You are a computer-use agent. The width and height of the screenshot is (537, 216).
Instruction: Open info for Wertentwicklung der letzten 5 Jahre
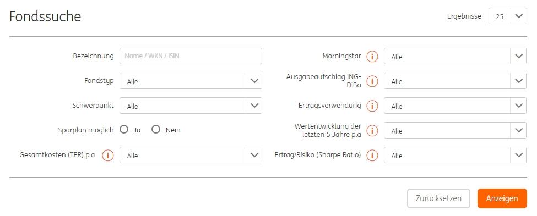click(372, 131)
